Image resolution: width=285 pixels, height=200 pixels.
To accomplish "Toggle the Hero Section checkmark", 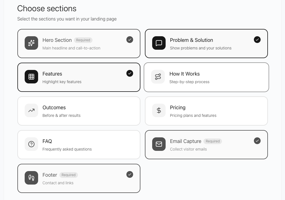I will 130,40.
